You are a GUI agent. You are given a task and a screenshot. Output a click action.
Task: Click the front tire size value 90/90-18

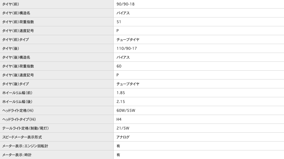tap(125, 4)
